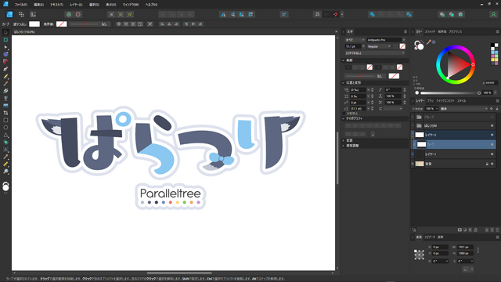The height and width of the screenshot is (282, 501).
Task: Toggle visibility of ばらつりM layer
Action: (x=492, y=125)
